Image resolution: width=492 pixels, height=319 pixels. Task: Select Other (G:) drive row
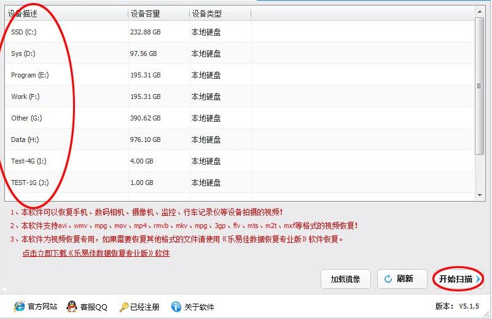pyautogui.click(x=240, y=118)
